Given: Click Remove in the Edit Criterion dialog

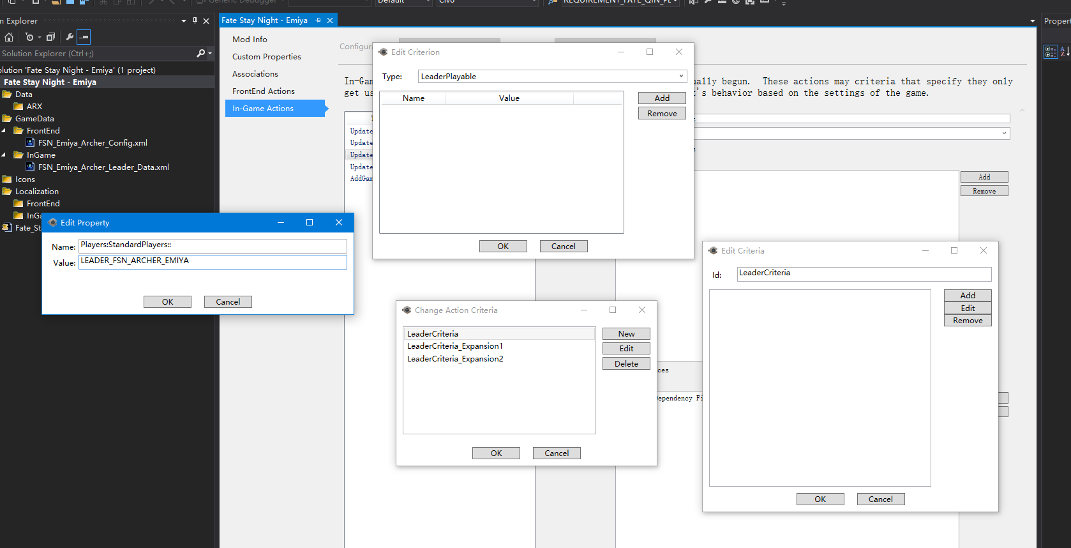Looking at the screenshot, I should pyautogui.click(x=662, y=114).
